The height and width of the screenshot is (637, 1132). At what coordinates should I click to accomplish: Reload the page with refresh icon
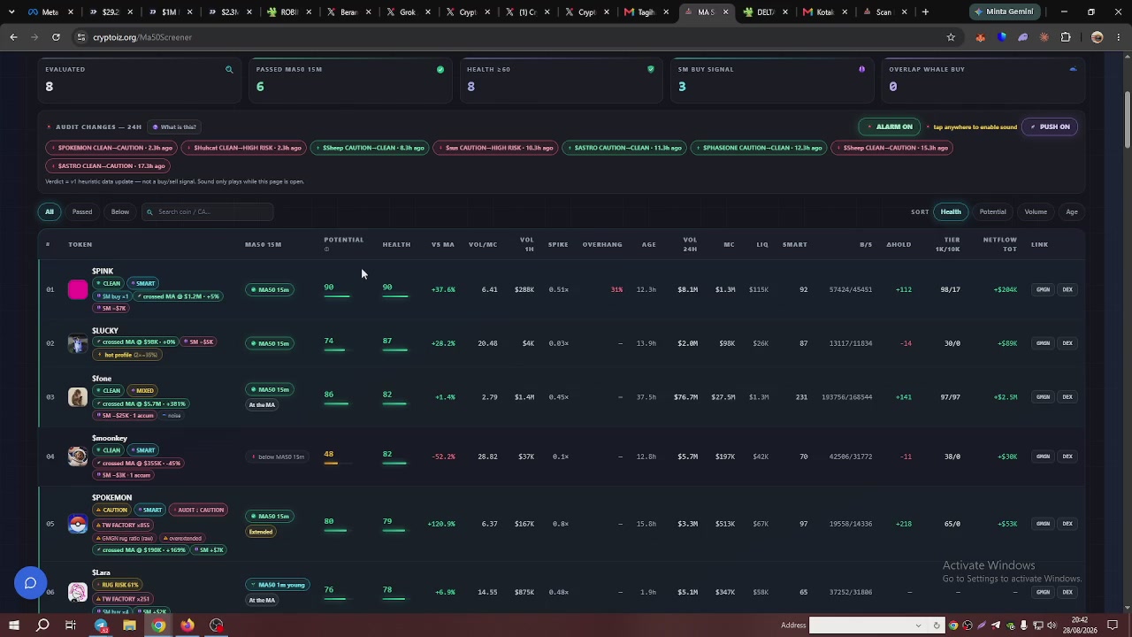coord(56,37)
